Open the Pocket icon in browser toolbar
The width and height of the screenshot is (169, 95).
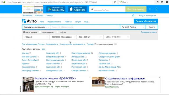tap(167, 2)
